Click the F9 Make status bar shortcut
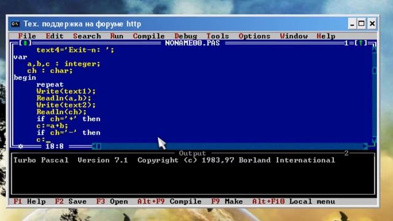393x221 pixels. (227, 201)
